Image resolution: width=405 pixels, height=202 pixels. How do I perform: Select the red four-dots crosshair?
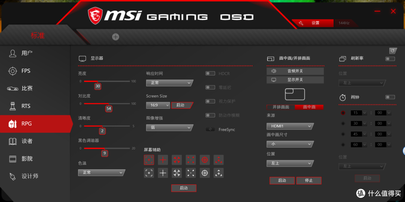pyautogui.click(x=191, y=160)
